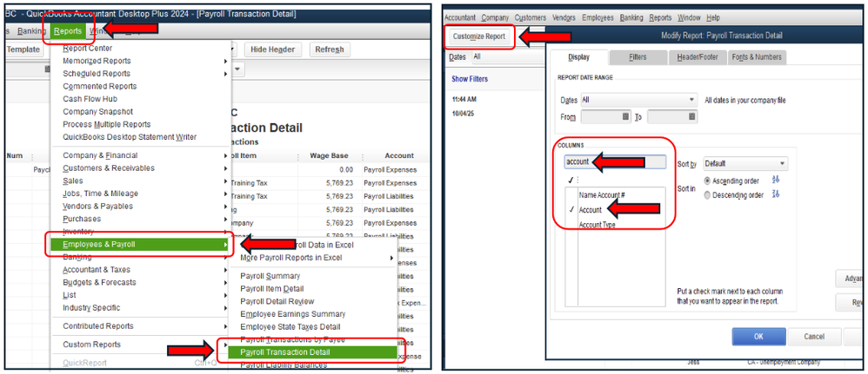Check the Name Account # column

pos(571,195)
